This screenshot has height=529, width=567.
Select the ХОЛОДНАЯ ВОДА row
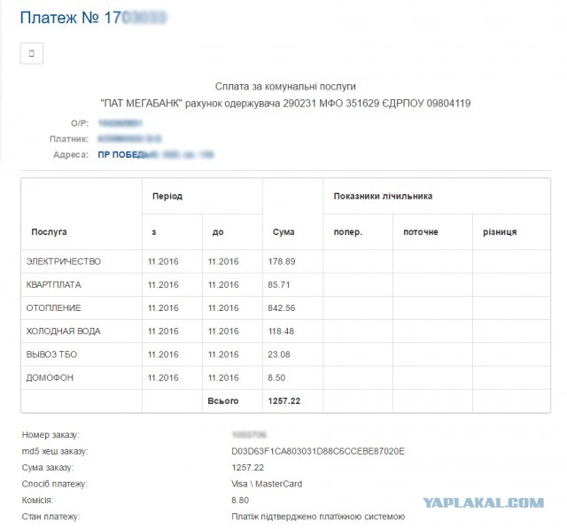point(64,331)
